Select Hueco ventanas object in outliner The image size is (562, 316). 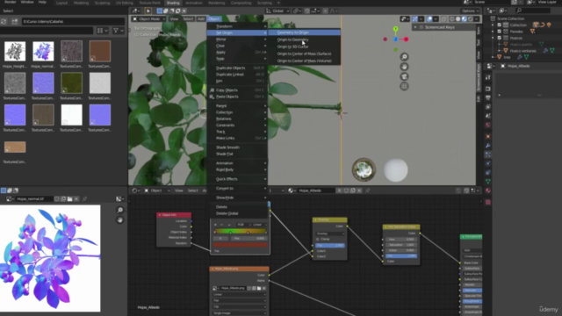523,51
